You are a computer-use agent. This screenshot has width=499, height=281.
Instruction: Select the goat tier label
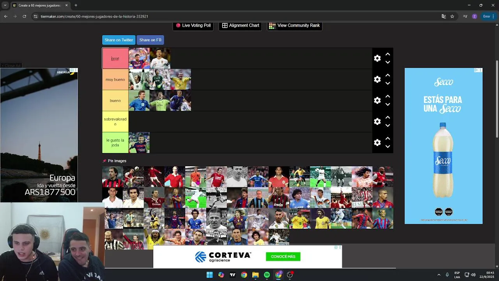coord(115,59)
